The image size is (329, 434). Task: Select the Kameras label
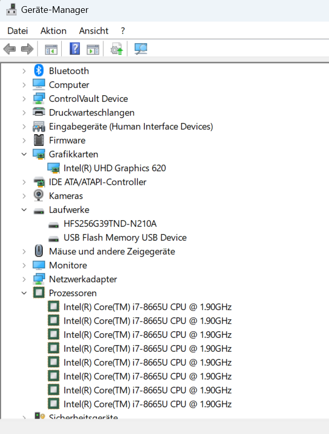pos(66,196)
